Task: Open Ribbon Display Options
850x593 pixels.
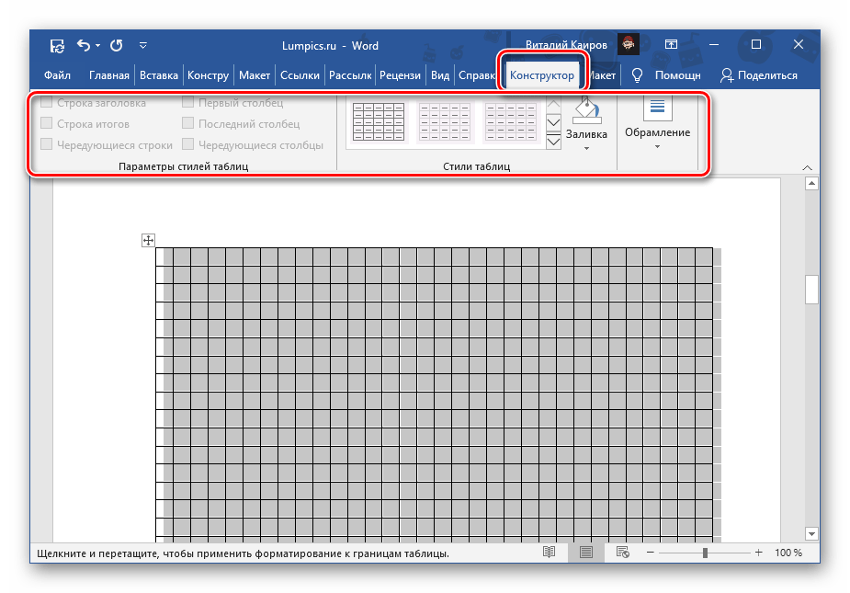Action: 671,44
